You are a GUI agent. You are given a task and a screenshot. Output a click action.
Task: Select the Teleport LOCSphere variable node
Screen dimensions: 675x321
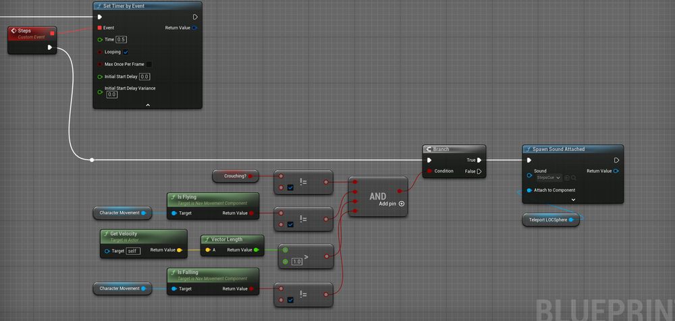coord(551,220)
